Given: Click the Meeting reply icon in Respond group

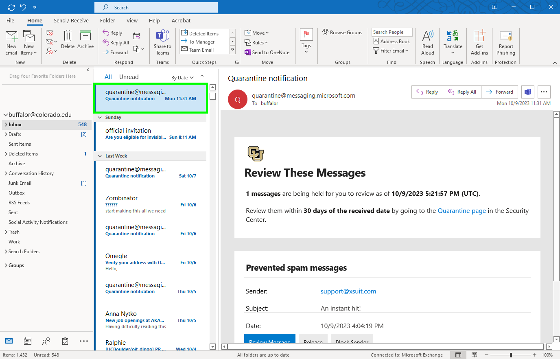Looking at the screenshot, I should (136, 36).
